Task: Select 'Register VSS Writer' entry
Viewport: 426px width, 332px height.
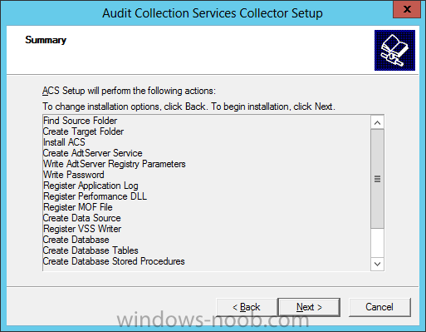Action: click(x=82, y=229)
